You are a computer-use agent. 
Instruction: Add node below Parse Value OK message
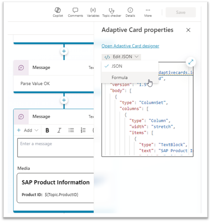[x=64, y=100]
